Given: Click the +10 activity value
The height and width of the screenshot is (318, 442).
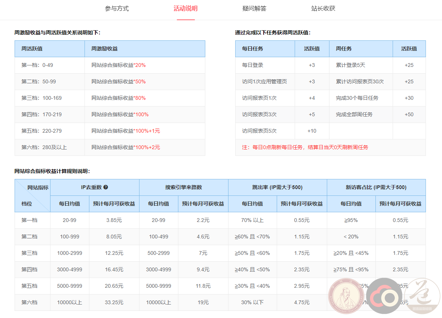Looking at the screenshot, I should (312, 131).
